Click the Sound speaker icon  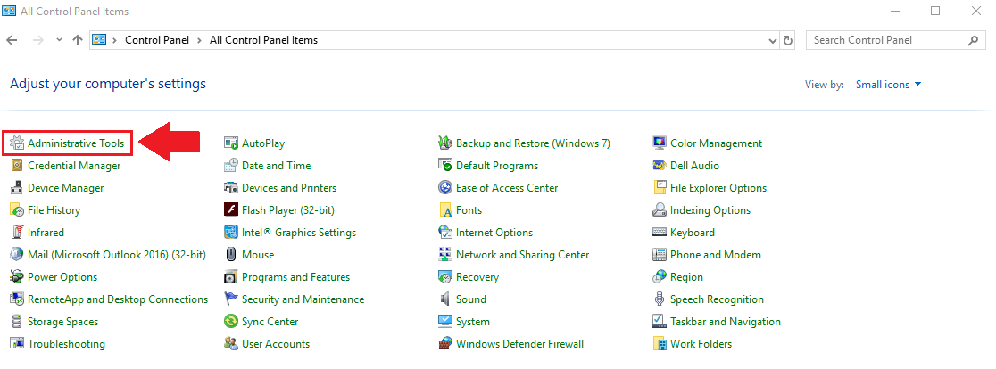445,299
